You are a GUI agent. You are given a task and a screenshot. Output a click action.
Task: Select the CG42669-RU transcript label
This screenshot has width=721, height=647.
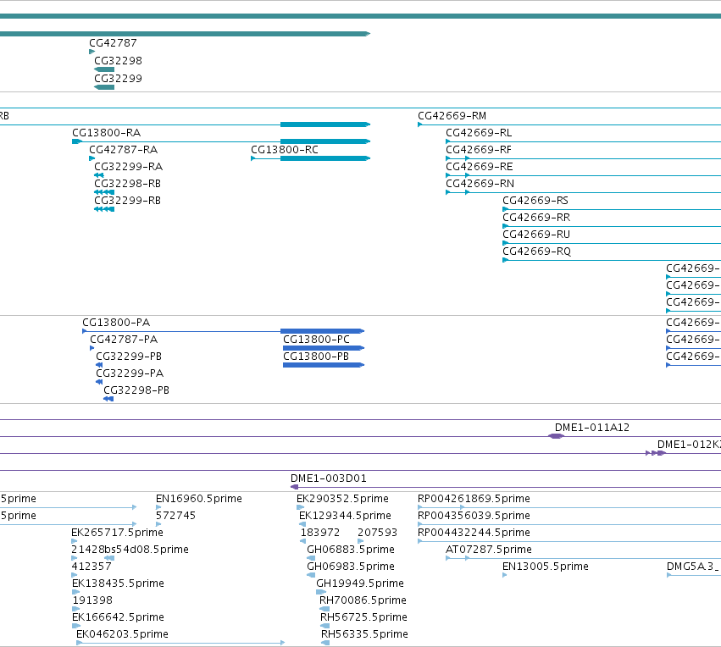pos(536,235)
